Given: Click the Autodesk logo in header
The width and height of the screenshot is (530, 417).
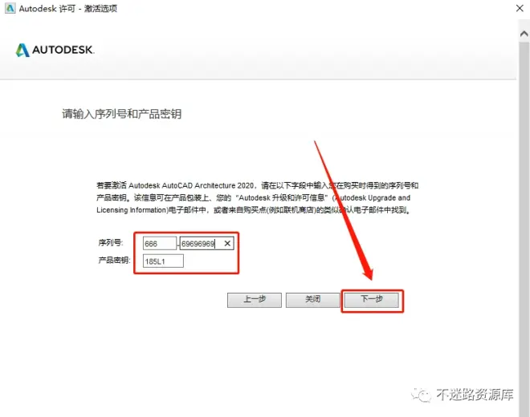Looking at the screenshot, I should tap(55, 50).
